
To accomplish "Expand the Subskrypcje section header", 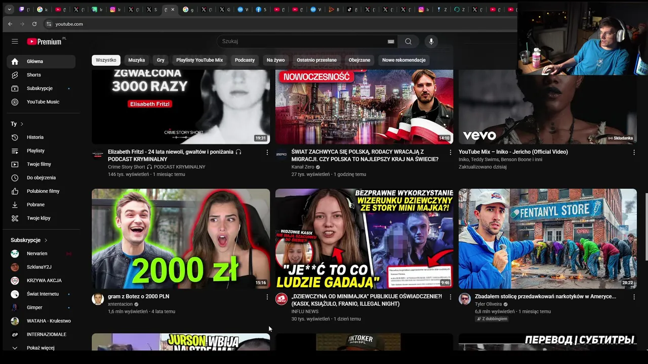I will [29, 240].
